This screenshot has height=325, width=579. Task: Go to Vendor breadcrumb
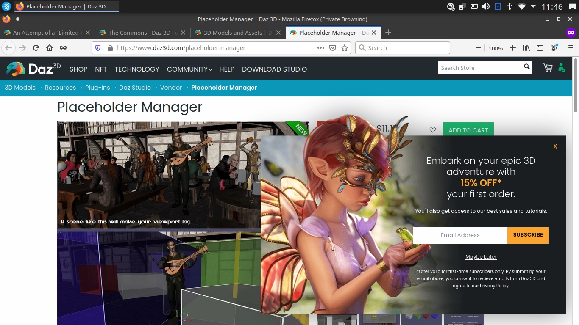[x=171, y=88]
